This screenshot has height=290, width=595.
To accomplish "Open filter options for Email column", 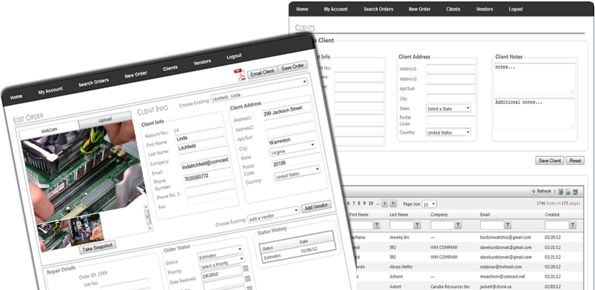I will click(508, 226).
